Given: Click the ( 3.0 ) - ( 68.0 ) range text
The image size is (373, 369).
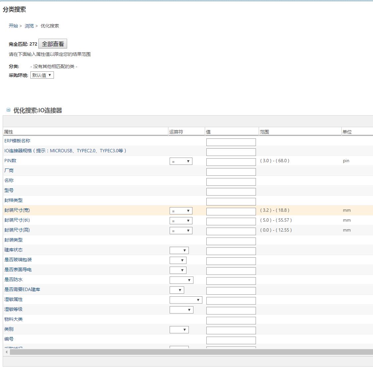Looking at the screenshot, I should pos(275,161).
